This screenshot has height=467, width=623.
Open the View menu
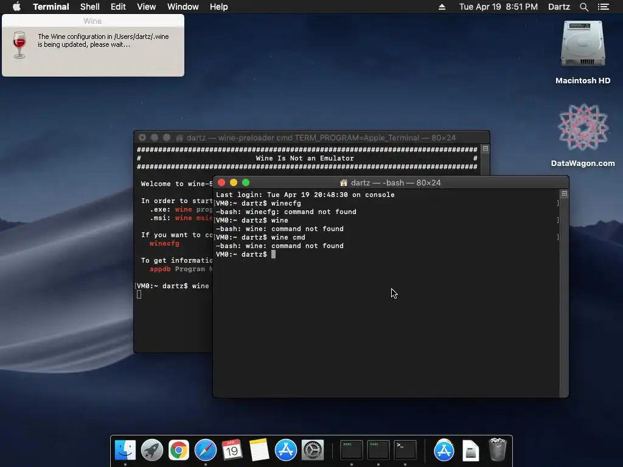[x=146, y=7]
